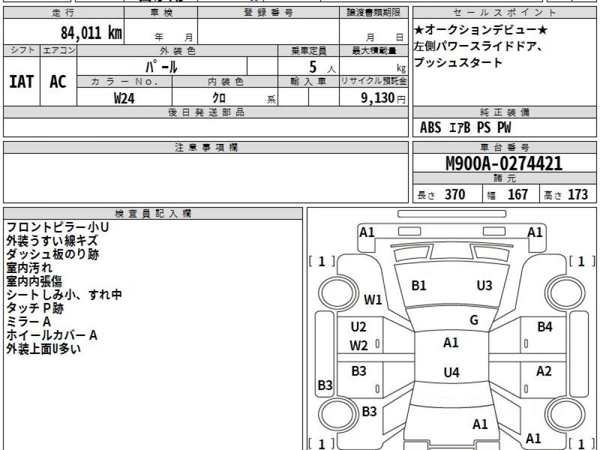Viewport: 600px width, 450px height.
Task: Select the inspector note フロントピラー小U
Action: click(x=57, y=227)
